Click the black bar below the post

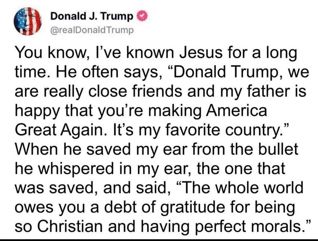tap(159, 240)
